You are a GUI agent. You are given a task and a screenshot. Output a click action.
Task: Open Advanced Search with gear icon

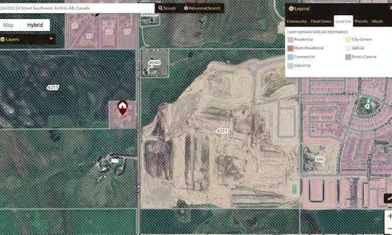click(202, 8)
